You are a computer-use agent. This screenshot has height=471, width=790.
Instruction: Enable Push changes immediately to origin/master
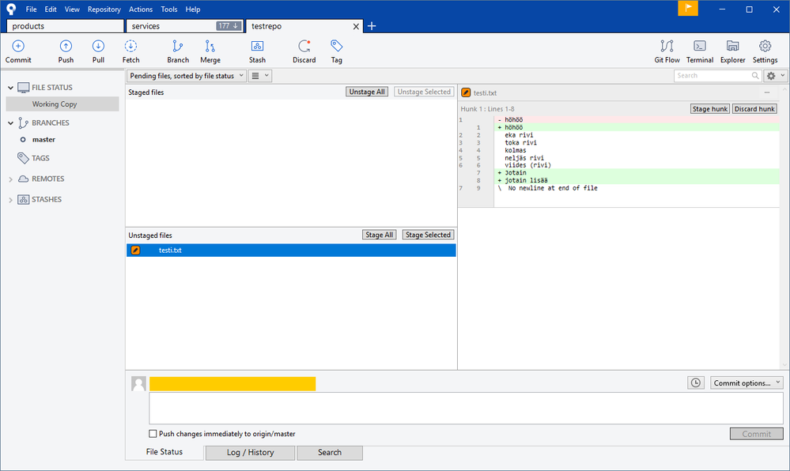tap(153, 434)
